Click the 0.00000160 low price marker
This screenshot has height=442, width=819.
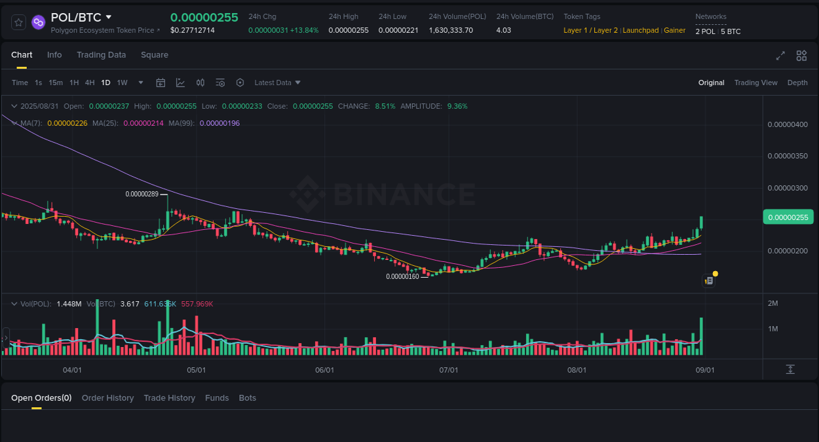[x=402, y=276]
